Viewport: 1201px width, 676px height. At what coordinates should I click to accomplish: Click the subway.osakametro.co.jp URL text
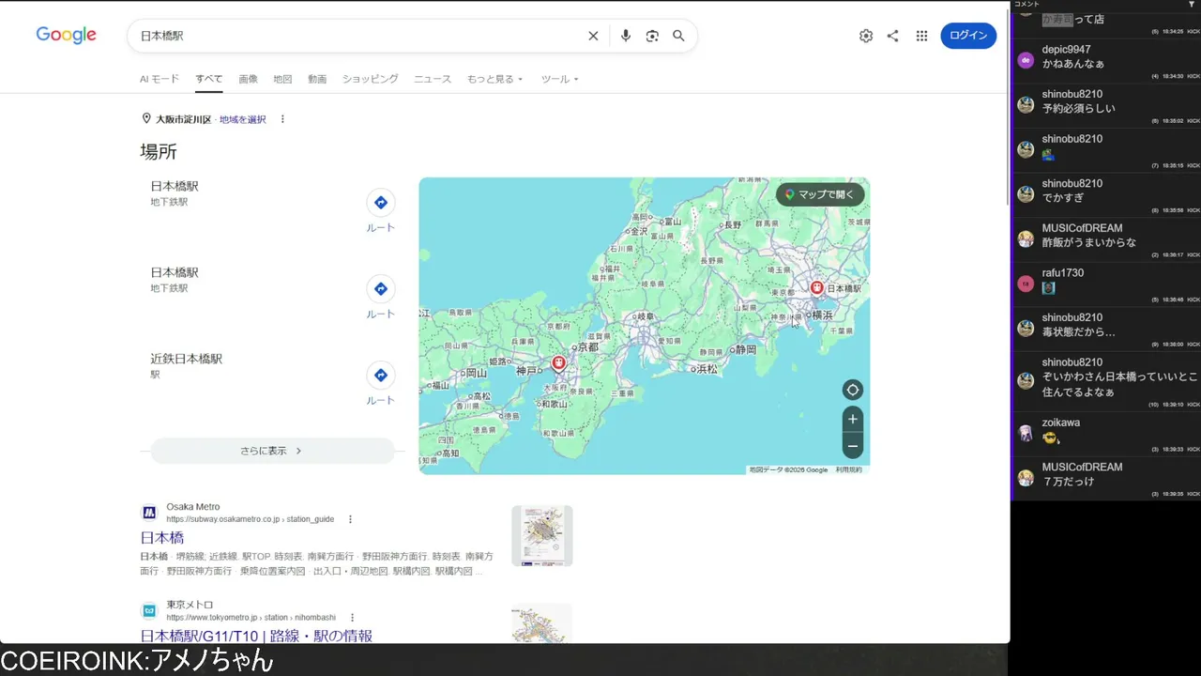[x=251, y=519]
